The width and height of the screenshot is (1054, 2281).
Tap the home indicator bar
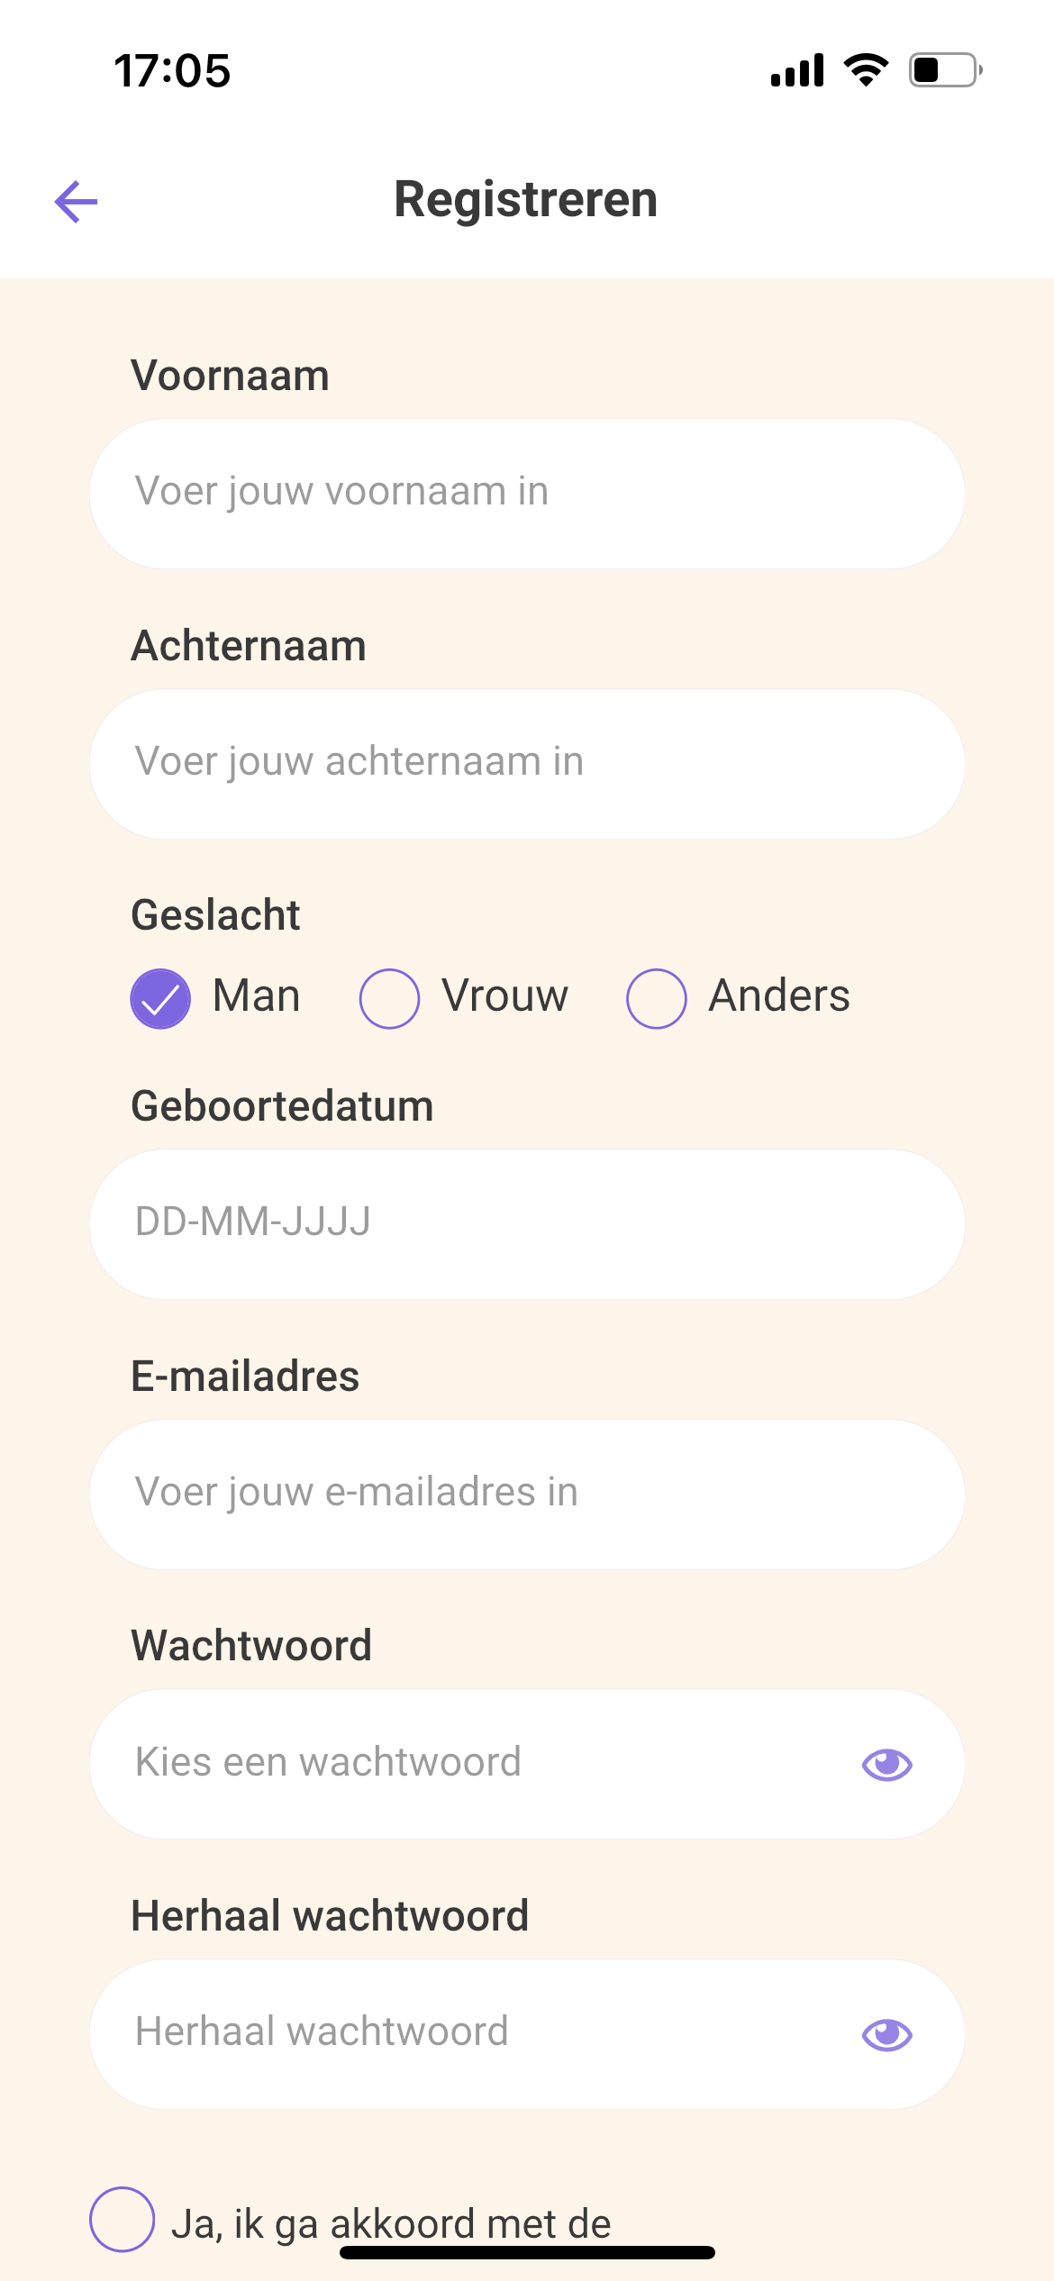[x=527, y=2252]
